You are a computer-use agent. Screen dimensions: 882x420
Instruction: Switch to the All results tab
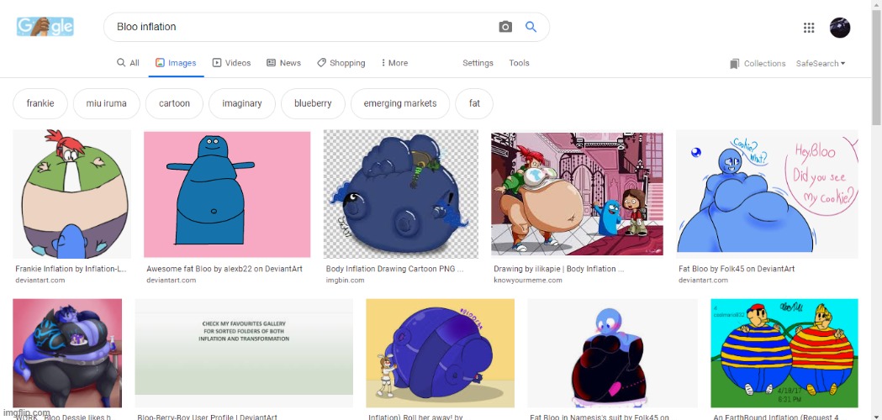click(x=129, y=63)
